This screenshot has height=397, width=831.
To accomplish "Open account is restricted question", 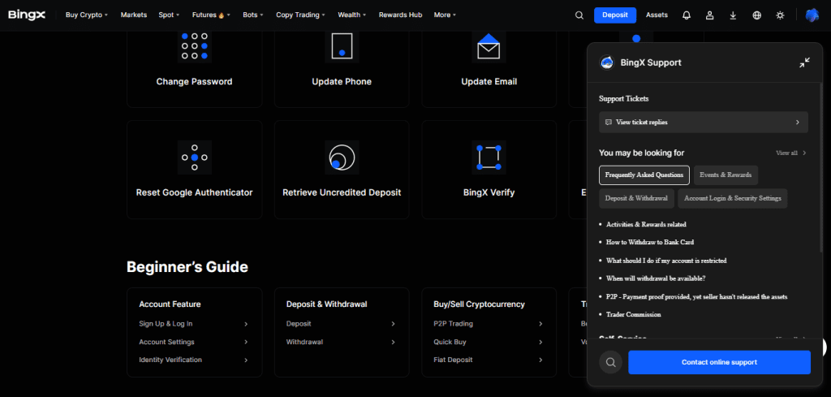I will [666, 261].
